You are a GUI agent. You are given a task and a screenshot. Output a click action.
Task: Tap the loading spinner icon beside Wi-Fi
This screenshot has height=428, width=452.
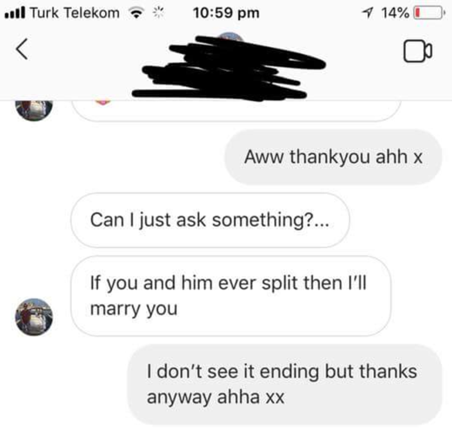158,13
